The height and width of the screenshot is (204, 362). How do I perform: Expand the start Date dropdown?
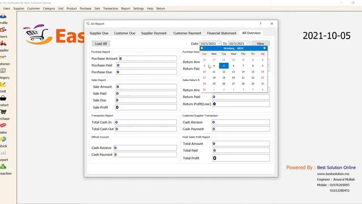(x=219, y=44)
